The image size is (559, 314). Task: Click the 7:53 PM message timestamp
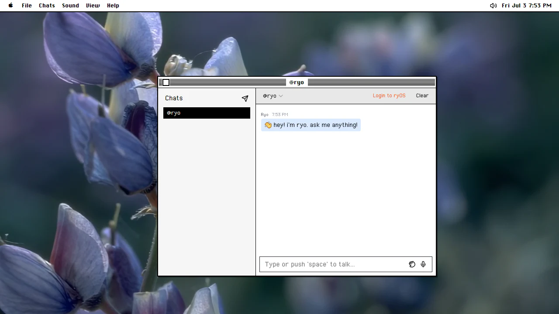pos(280,115)
